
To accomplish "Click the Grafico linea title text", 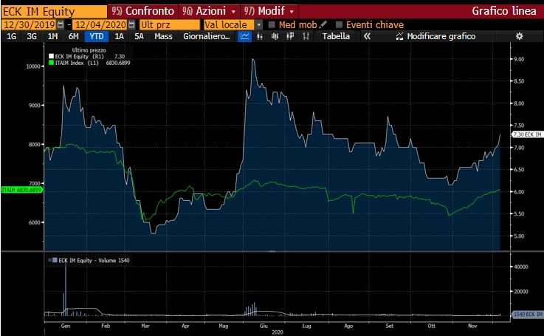I will coord(503,11).
